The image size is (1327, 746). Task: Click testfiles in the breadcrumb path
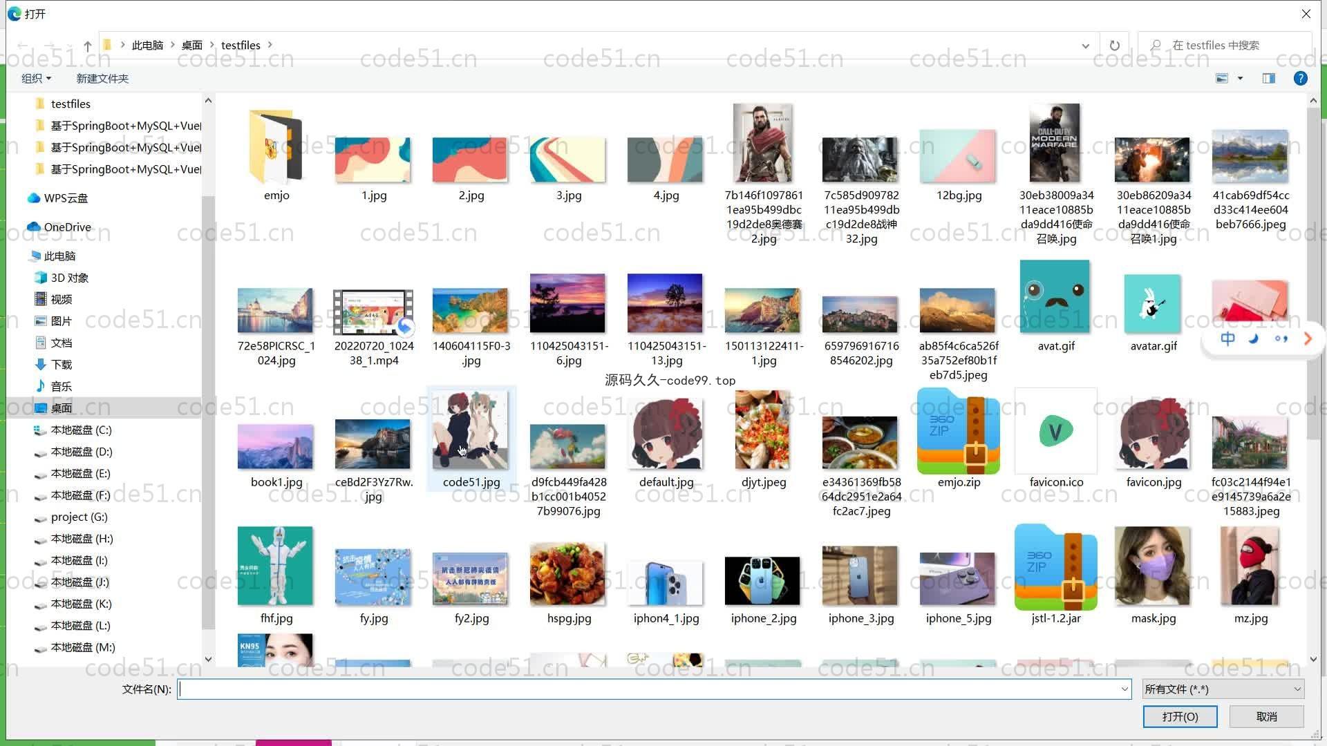[241, 46]
